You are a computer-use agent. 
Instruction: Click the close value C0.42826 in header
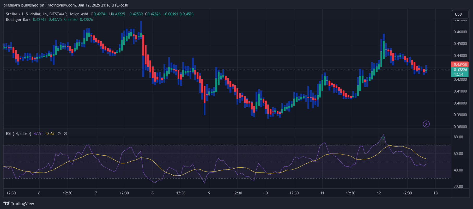(x=153, y=14)
